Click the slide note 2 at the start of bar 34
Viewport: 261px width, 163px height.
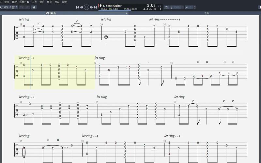click(24, 115)
